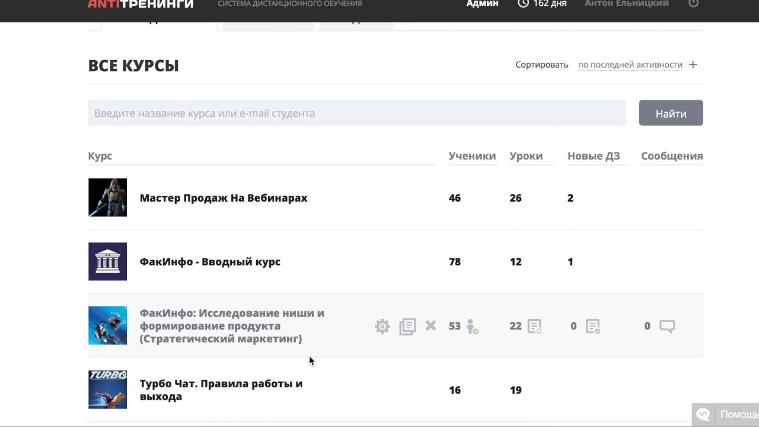Click the Админ item in top bar
This screenshot has height=427, width=759.
(x=482, y=4)
